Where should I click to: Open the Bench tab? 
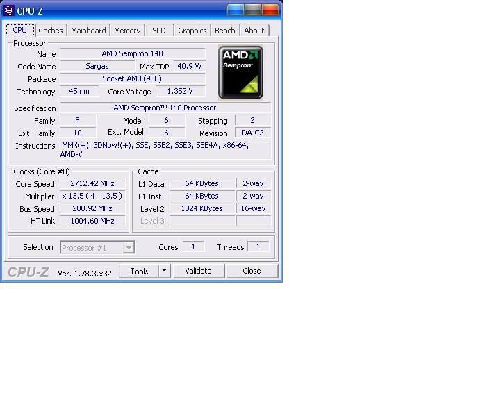tap(224, 31)
